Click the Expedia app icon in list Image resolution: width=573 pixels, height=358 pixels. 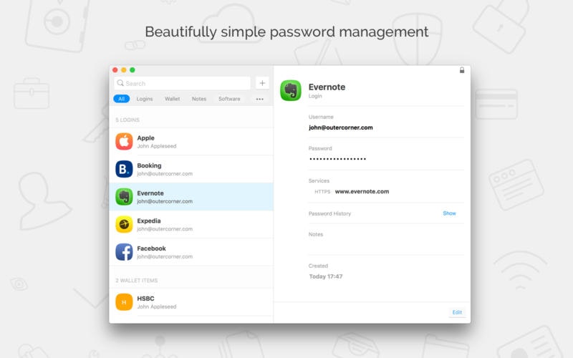[124, 224]
